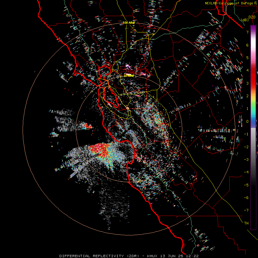The height and width of the screenshot is (258, 258).
Task: Click the positive 2 tick on the scale
Action: coord(247,96)
